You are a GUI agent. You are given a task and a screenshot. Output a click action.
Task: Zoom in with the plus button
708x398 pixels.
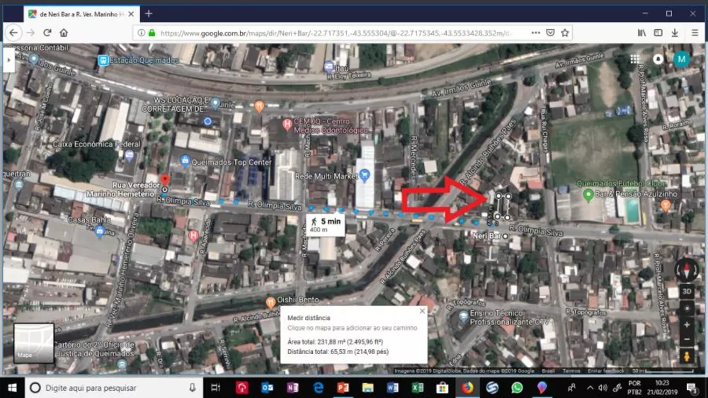[x=686, y=324]
